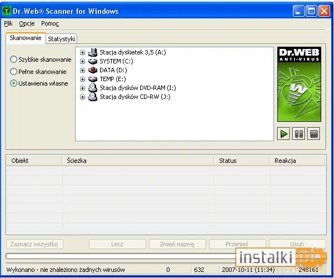The height and width of the screenshot is (278, 334).
Task: Select the 'Stacja dyskietek 3,5 (A:)' label
Action: point(133,52)
